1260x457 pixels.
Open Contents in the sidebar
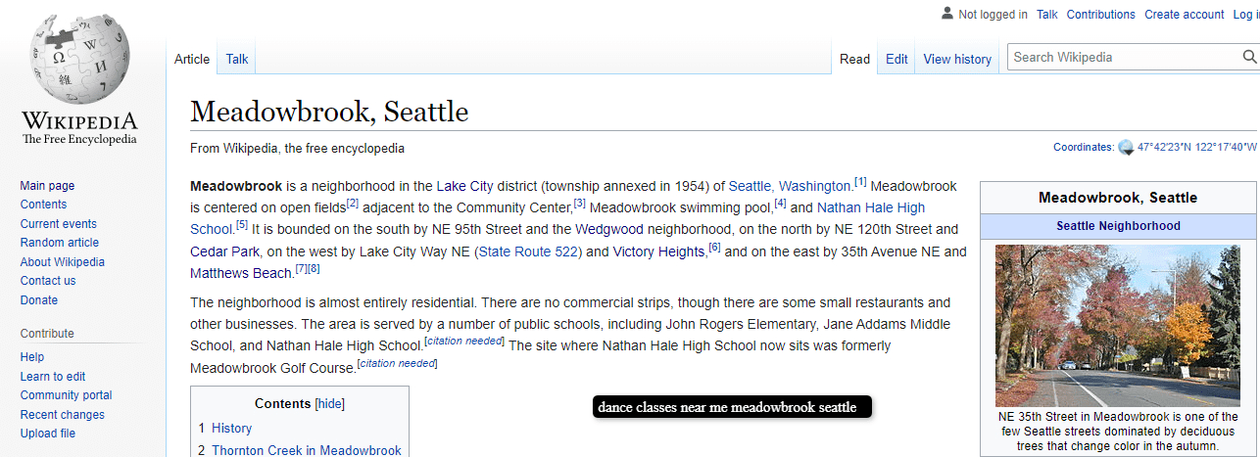click(43, 205)
